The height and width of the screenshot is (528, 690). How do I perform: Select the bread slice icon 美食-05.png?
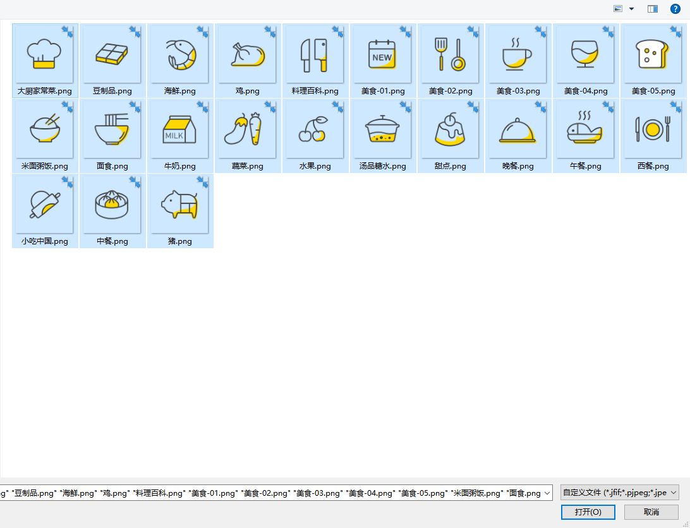[x=653, y=56]
